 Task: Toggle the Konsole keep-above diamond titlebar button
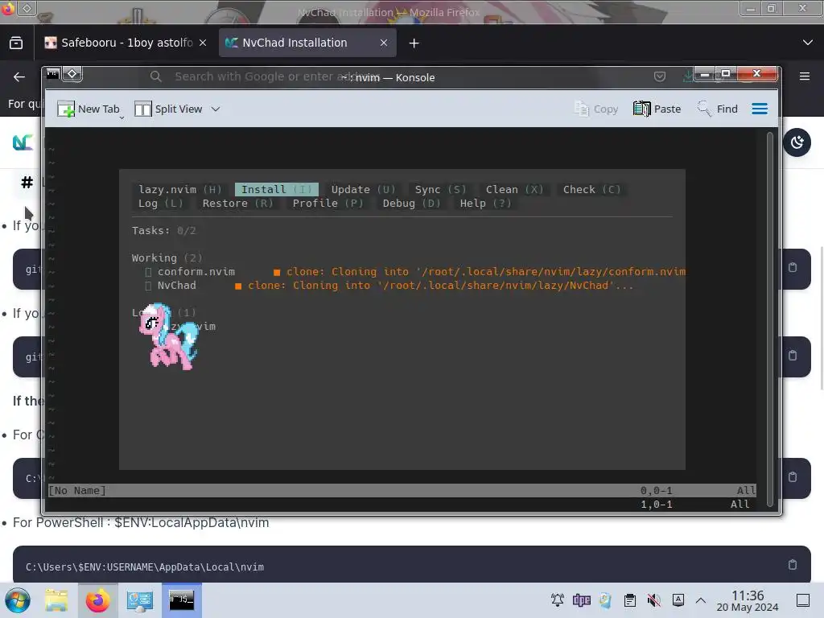(x=72, y=74)
